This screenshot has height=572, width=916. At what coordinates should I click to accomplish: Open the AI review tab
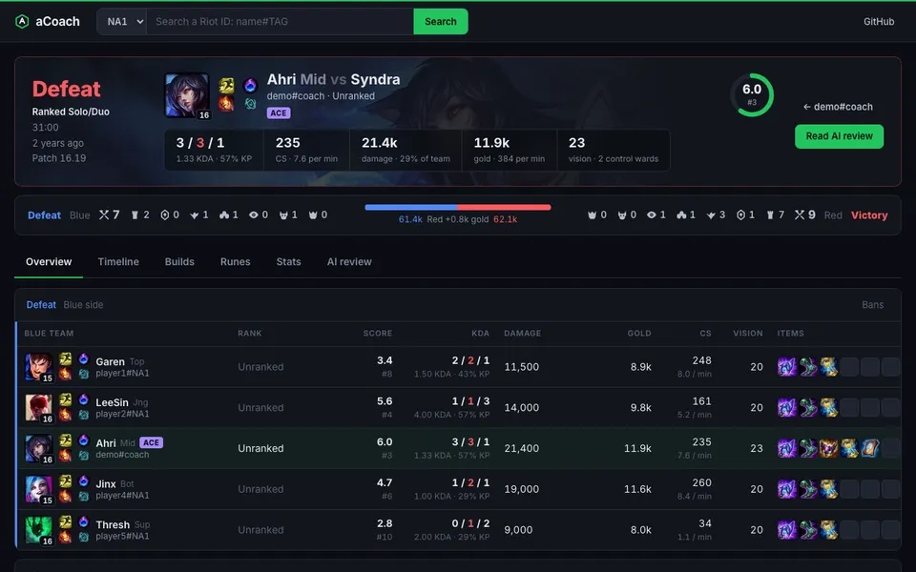point(349,261)
